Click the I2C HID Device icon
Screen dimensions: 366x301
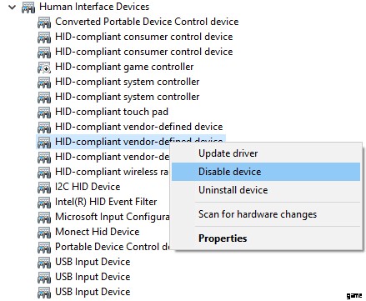pyautogui.click(x=44, y=188)
